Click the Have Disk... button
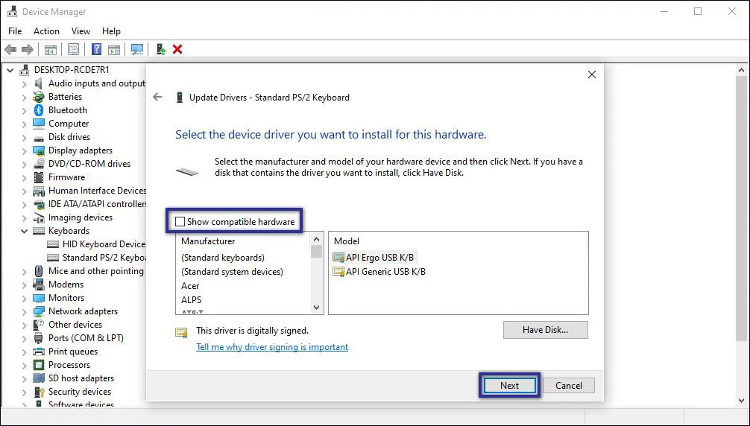Viewport: 750px width, 426px height. (x=545, y=329)
